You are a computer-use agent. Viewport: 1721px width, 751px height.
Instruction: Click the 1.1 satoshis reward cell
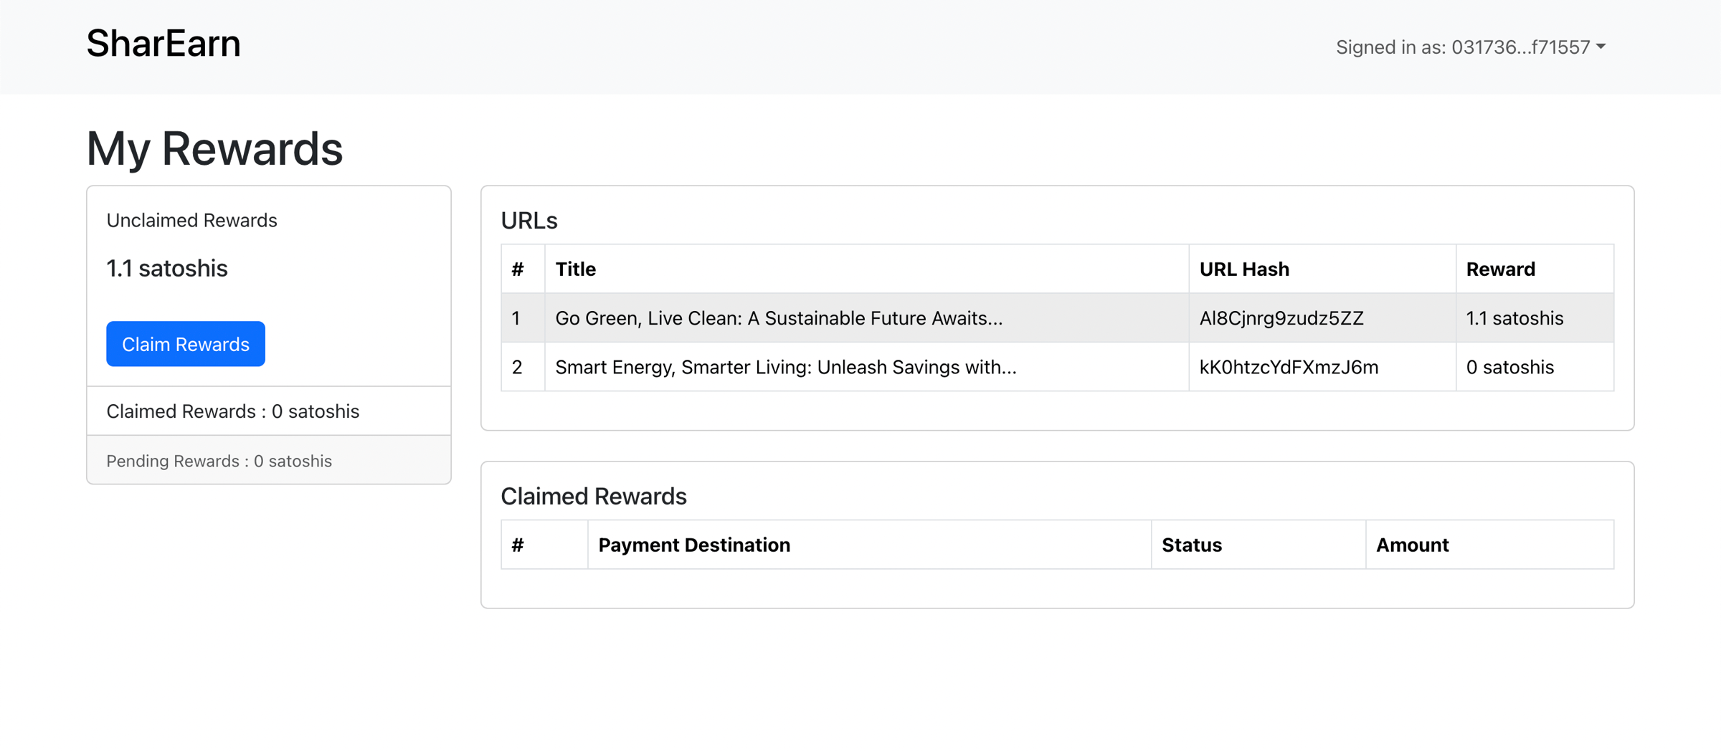click(x=1514, y=318)
